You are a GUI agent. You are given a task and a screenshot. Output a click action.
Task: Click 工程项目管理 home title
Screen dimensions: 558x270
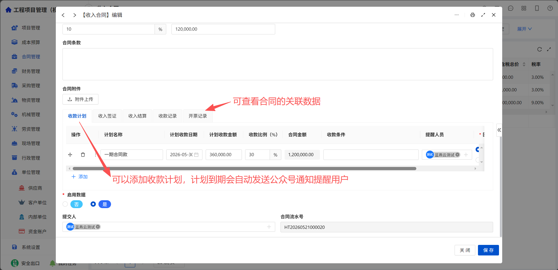[x=30, y=10]
